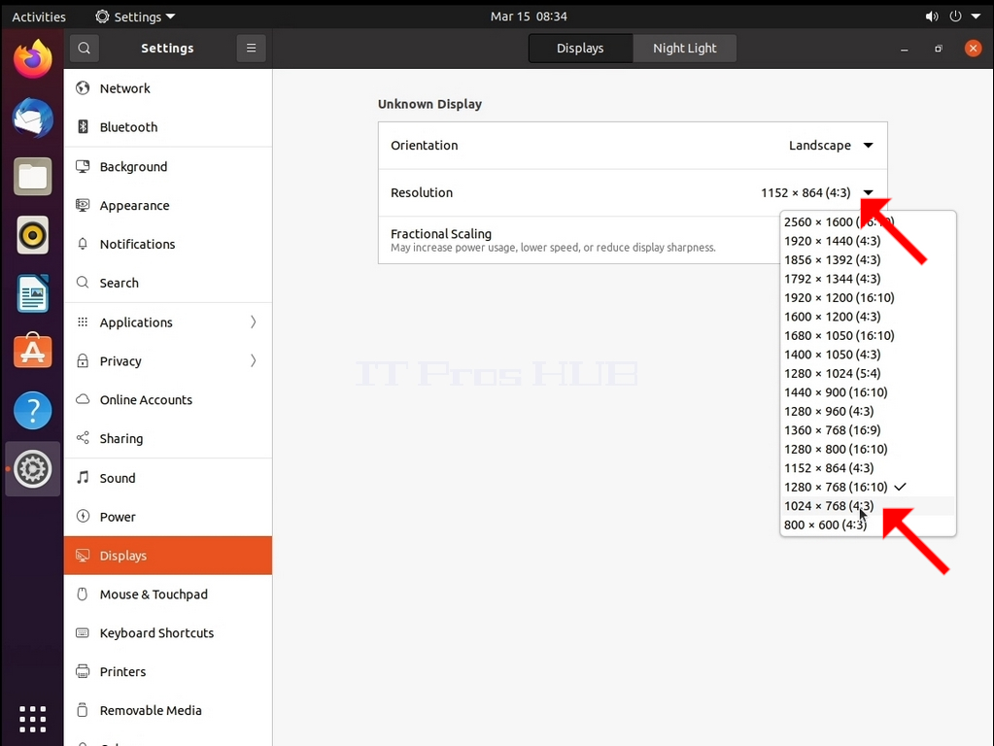Screen dimensions: 994x746
Task: Open Help from the dock
Action: [x=32, y=411]
